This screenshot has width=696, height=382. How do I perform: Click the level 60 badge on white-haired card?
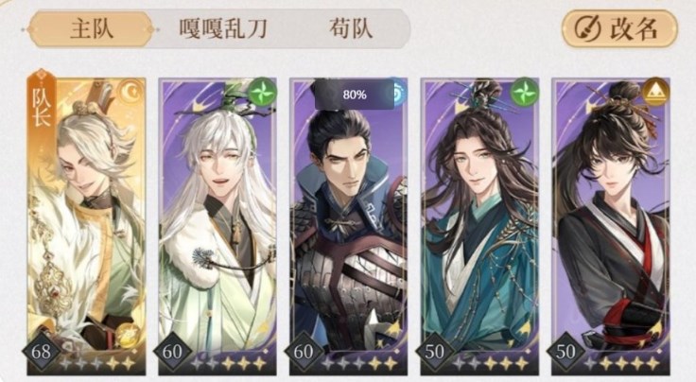pyautogui.click(x=172, y=352)
